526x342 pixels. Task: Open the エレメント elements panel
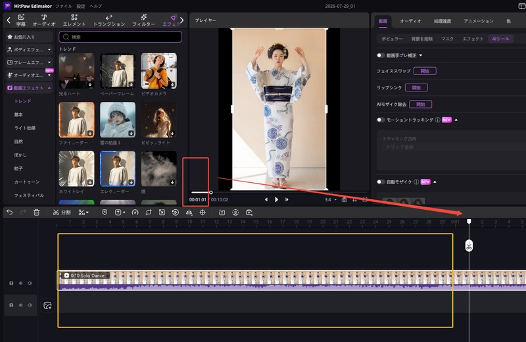tap(74, 20)
